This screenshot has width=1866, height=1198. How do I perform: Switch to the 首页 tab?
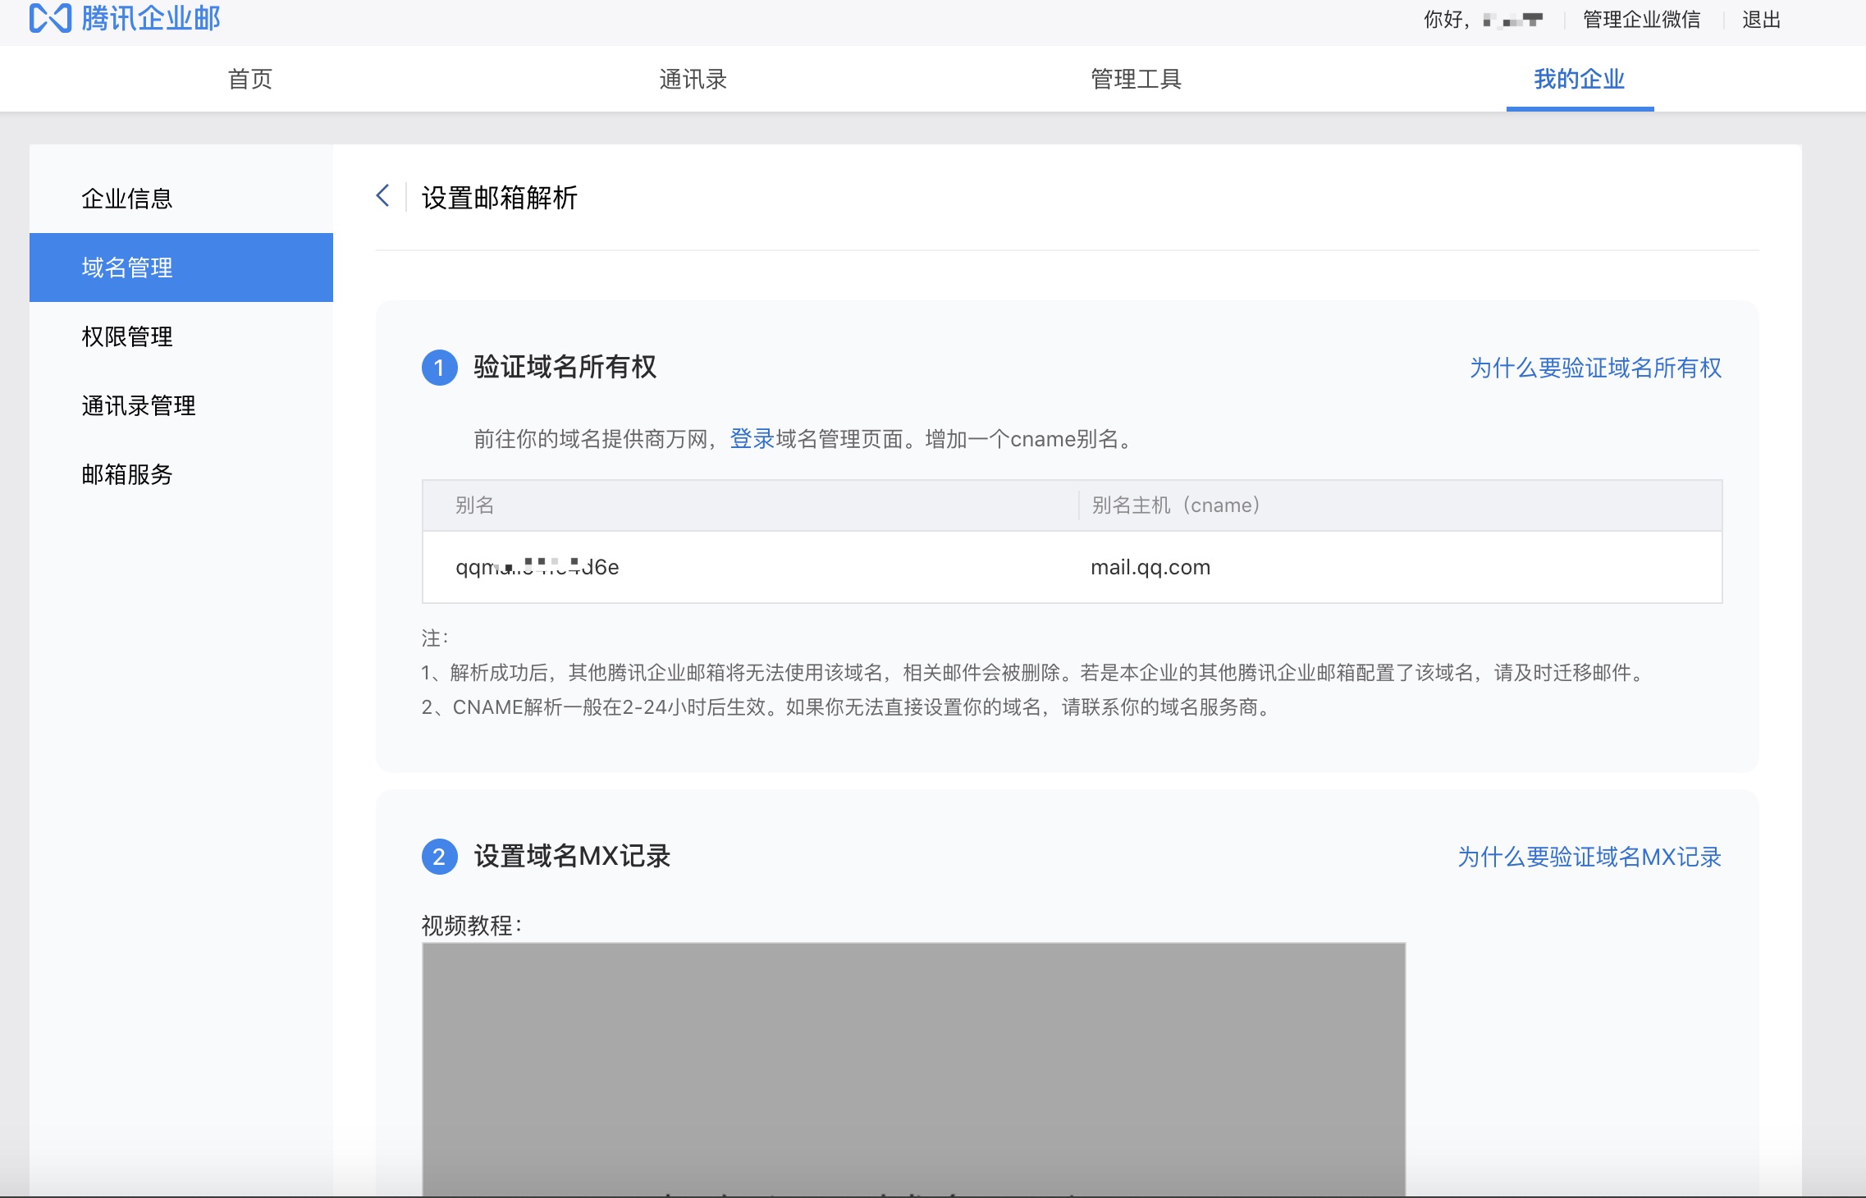coord(250,78)
